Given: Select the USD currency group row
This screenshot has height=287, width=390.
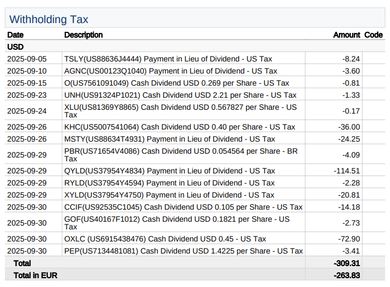Looking at the screenshot, I should tap(15, 47).
